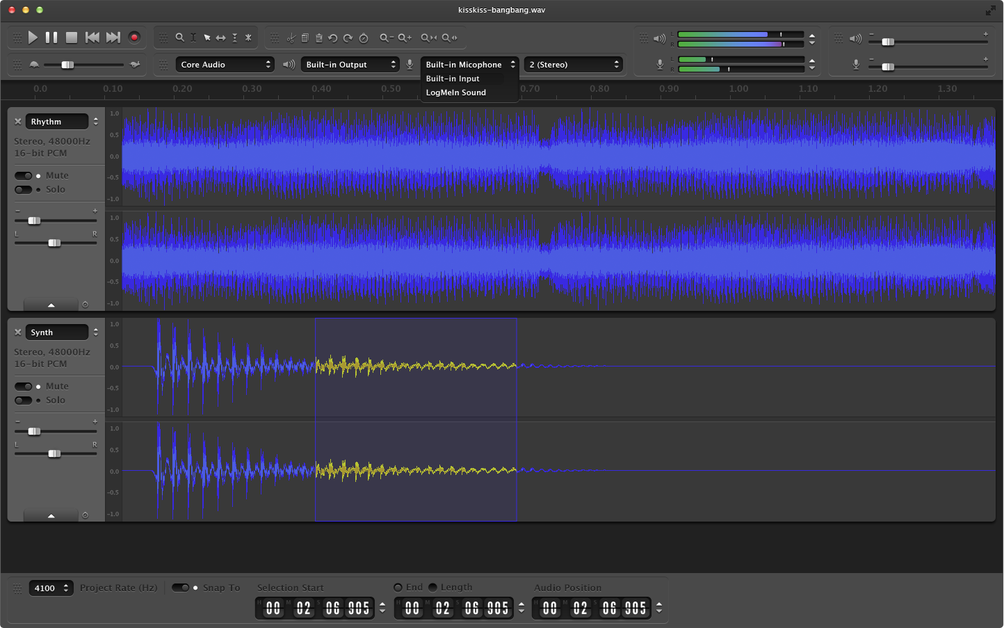This screenshot has height=628, width=1004.
Task: Click the Synth track pan slider
Action: [x=54, y=453]
